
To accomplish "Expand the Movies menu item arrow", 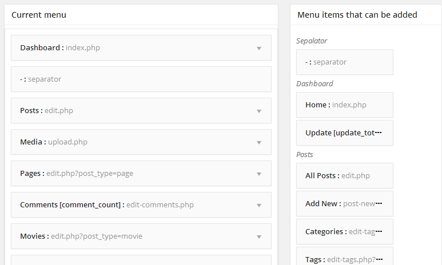I will 259,237.
